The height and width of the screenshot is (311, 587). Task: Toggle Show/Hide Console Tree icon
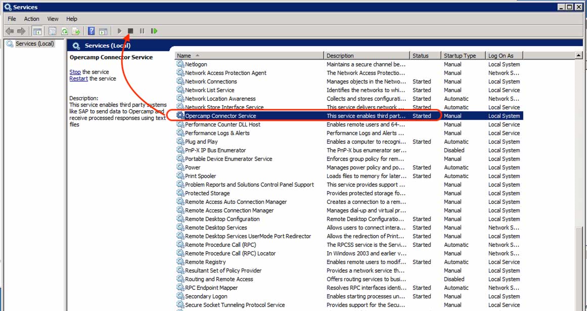pos(37,31)
